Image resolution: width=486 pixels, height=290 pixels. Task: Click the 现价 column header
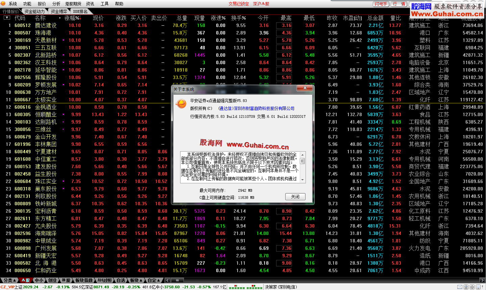[98, 18]
